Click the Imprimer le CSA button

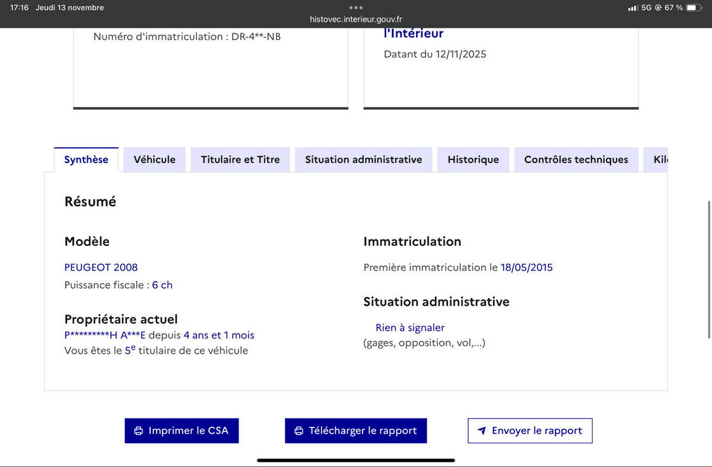[x=182, y=431]
